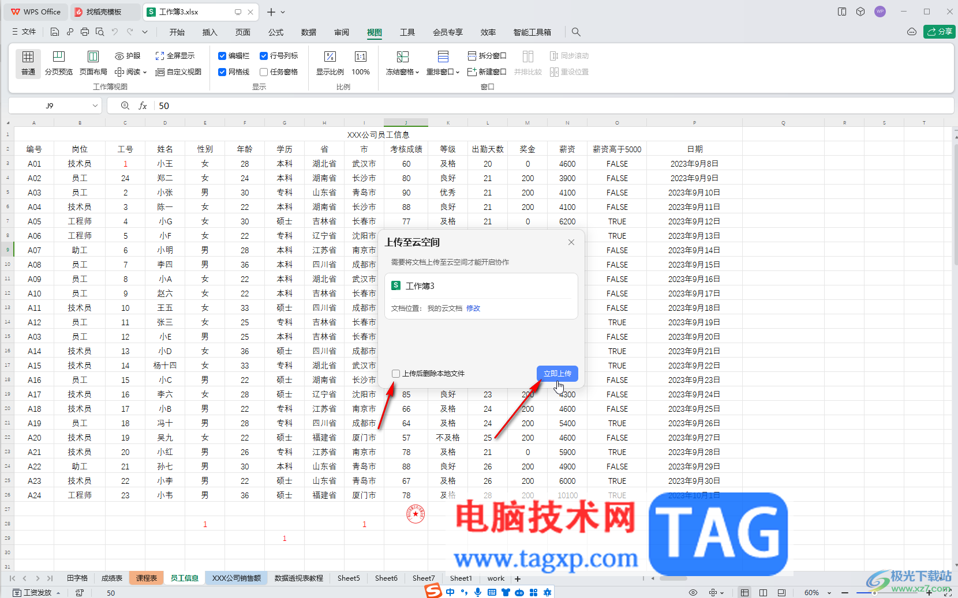958x598 pixels.
Task: Click the formula bar input showing 50
Action: (x=554, y=106)
